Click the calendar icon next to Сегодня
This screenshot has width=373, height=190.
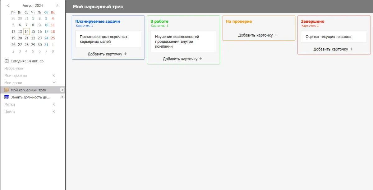coord(7,61)
